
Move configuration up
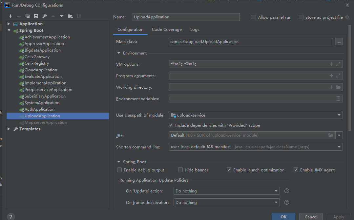[53, 16]
